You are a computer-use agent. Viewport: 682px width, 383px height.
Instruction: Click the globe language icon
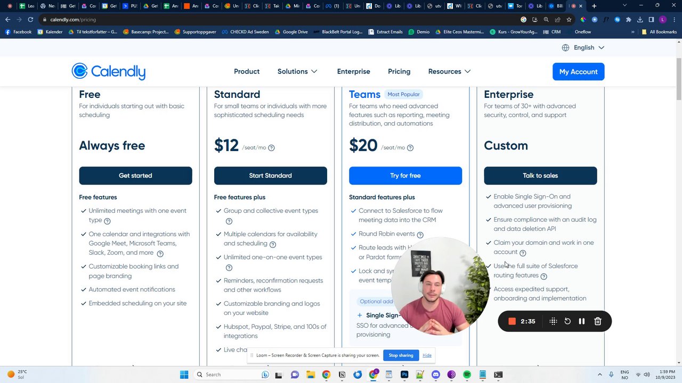(x=565, y=47)
